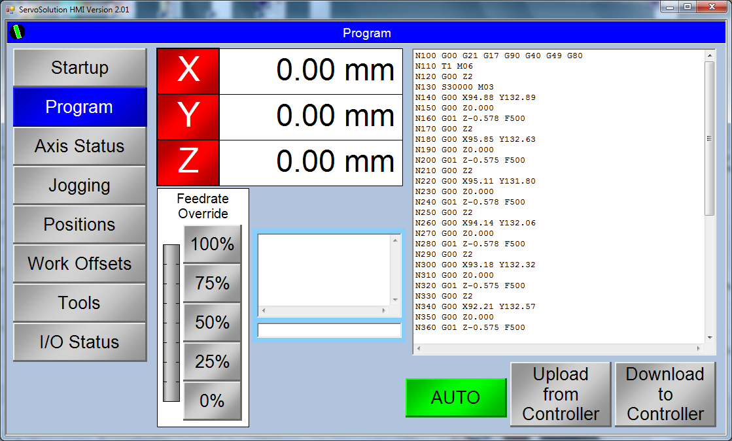
Task: Set feedrate override to 75%
Action: (212, 284)
